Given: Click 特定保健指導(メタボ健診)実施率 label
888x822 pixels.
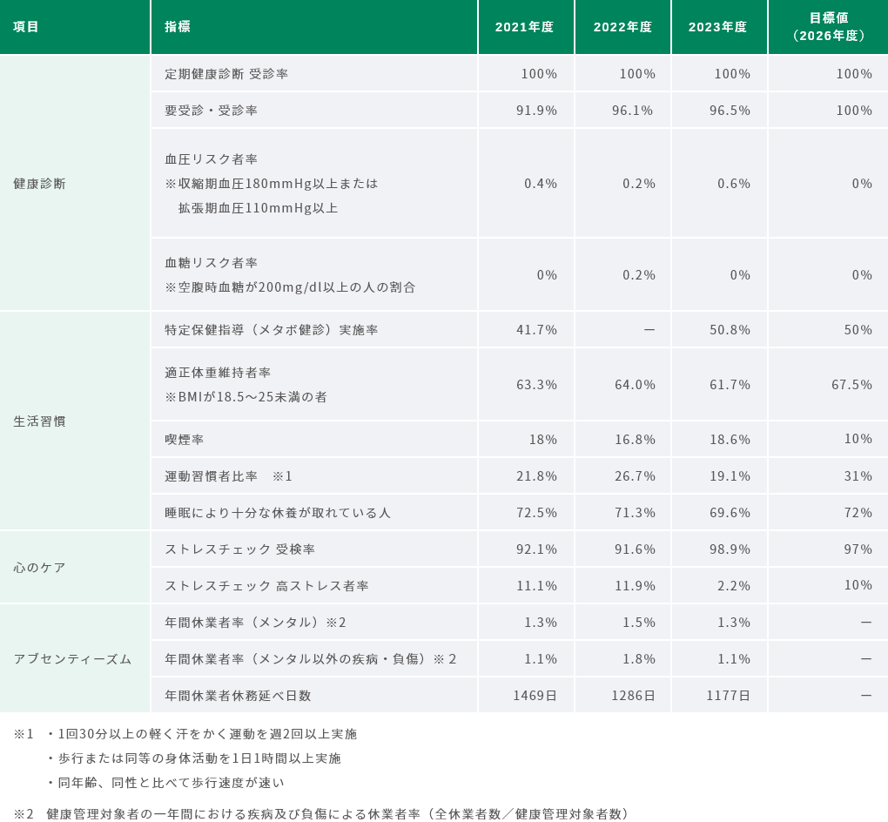Looking at the screenshot, I should (272, 330).
